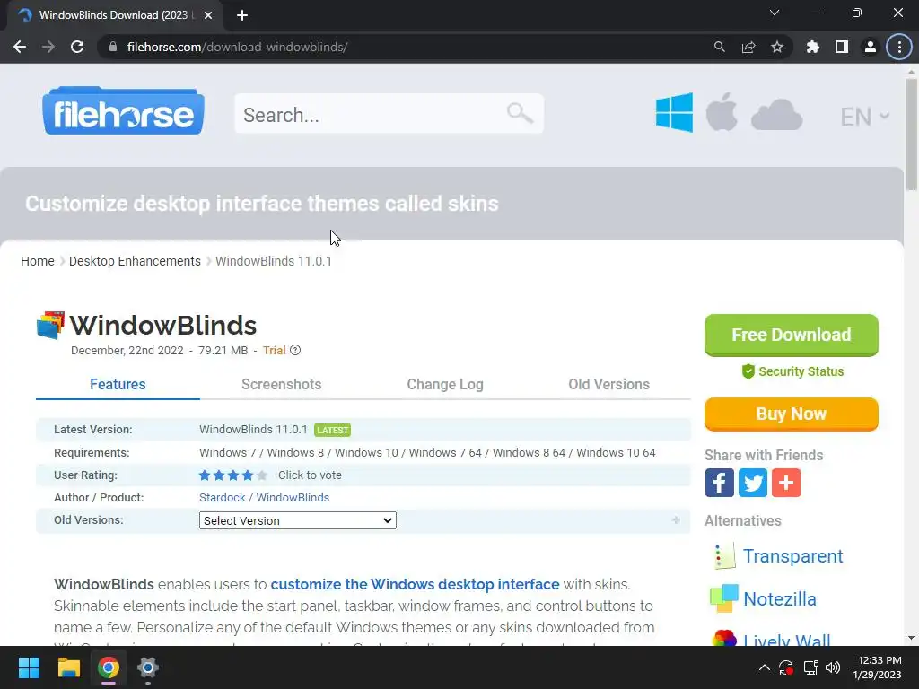Viewport: 919px width, 689px height.
Task: Open the Notezilla alternative
Action: (780, 598)
